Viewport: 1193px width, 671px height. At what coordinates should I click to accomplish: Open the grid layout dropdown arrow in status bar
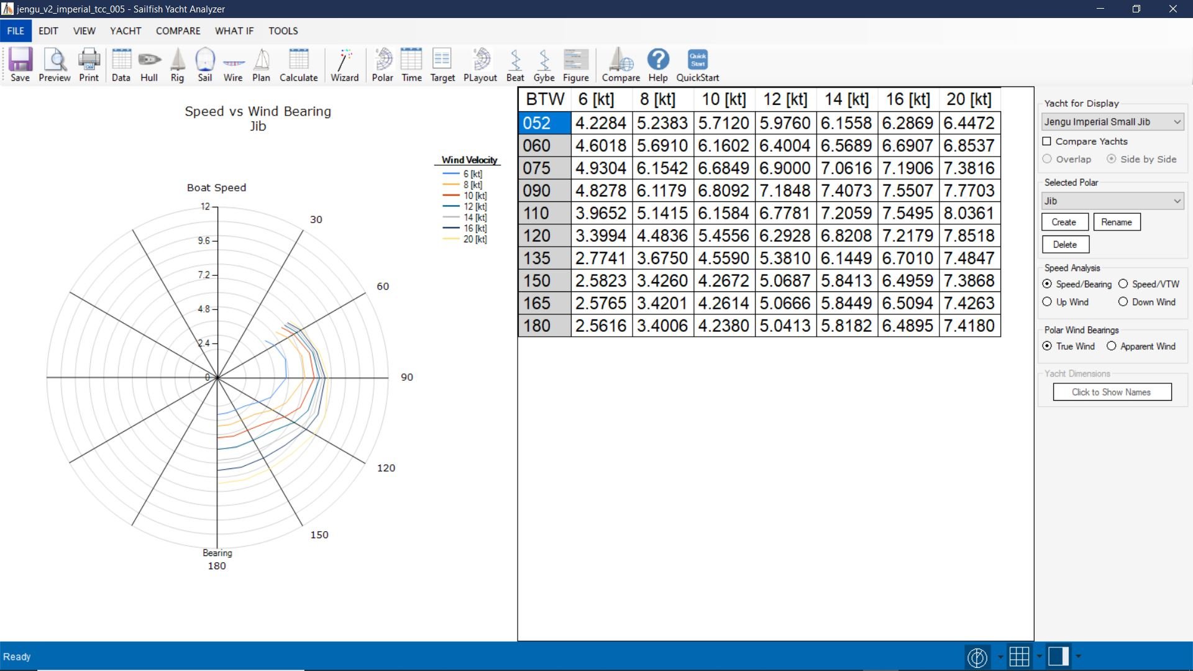pos(1039,656)
